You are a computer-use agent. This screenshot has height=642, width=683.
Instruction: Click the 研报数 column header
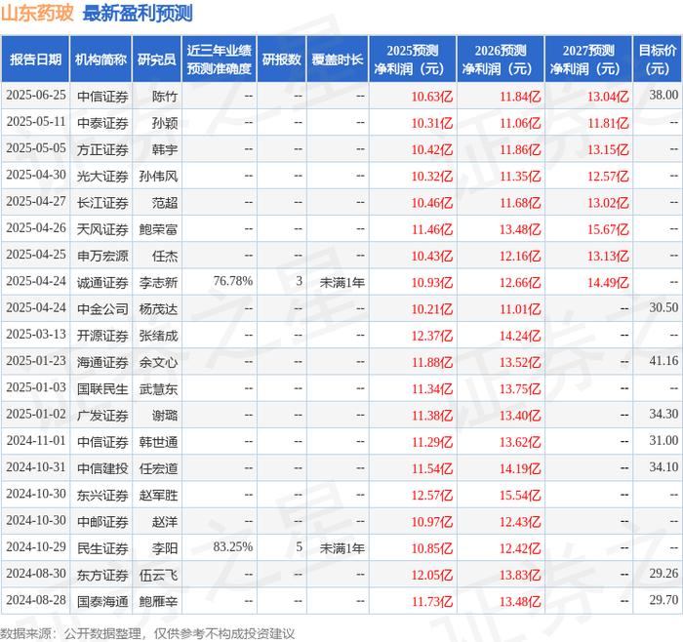282,60
